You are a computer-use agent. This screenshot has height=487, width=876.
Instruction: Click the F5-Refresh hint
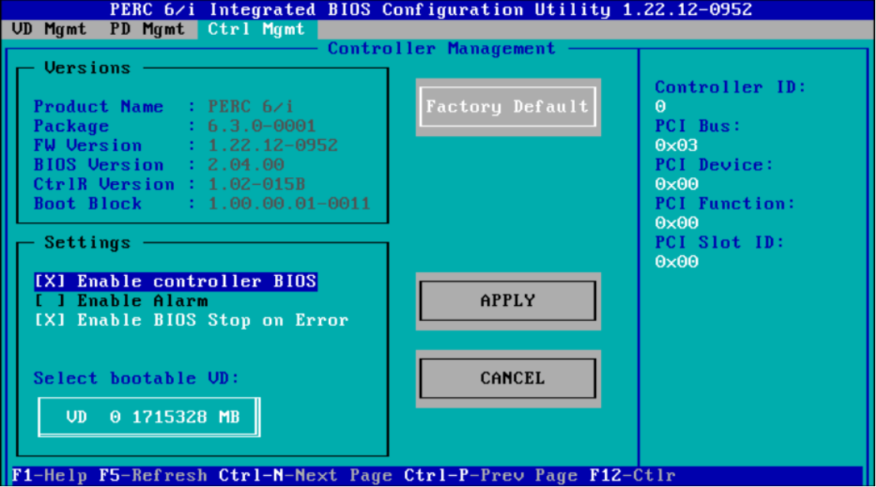click(153, 476)
